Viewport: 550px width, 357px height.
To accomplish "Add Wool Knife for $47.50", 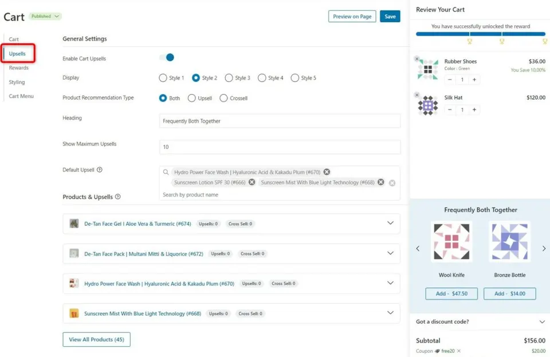I will tap(451, 293).
